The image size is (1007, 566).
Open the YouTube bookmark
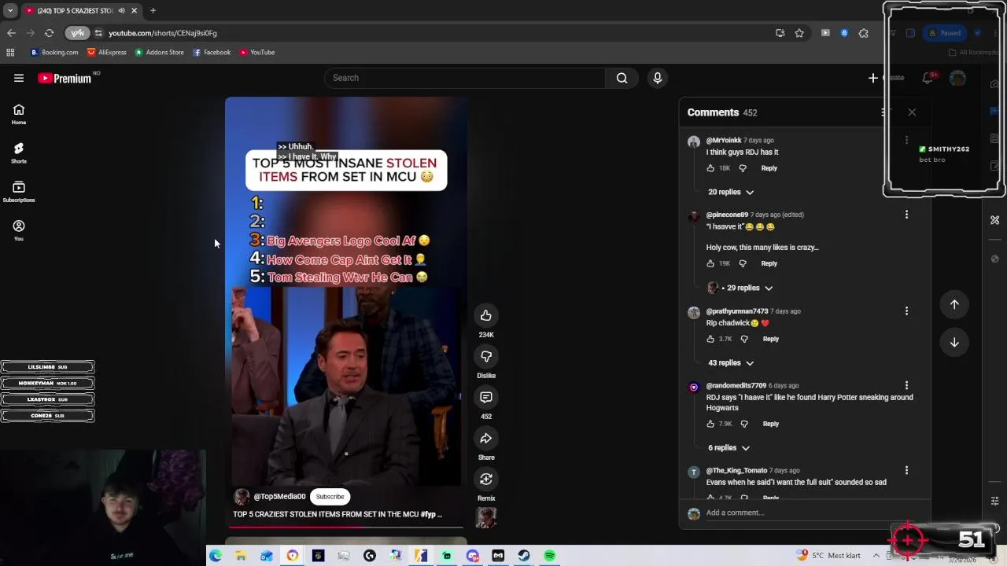(x=257, y=53)
